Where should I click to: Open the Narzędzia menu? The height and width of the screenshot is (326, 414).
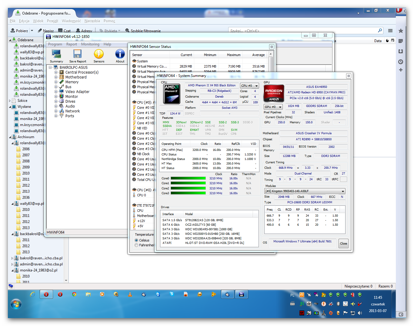pyautogui.click(x=92, y=21)
